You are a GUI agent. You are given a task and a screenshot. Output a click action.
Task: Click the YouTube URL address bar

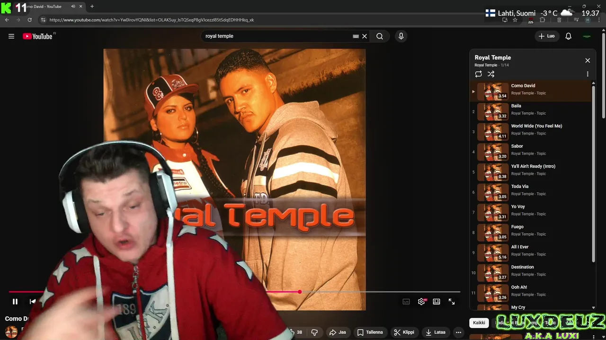(151, 20)
